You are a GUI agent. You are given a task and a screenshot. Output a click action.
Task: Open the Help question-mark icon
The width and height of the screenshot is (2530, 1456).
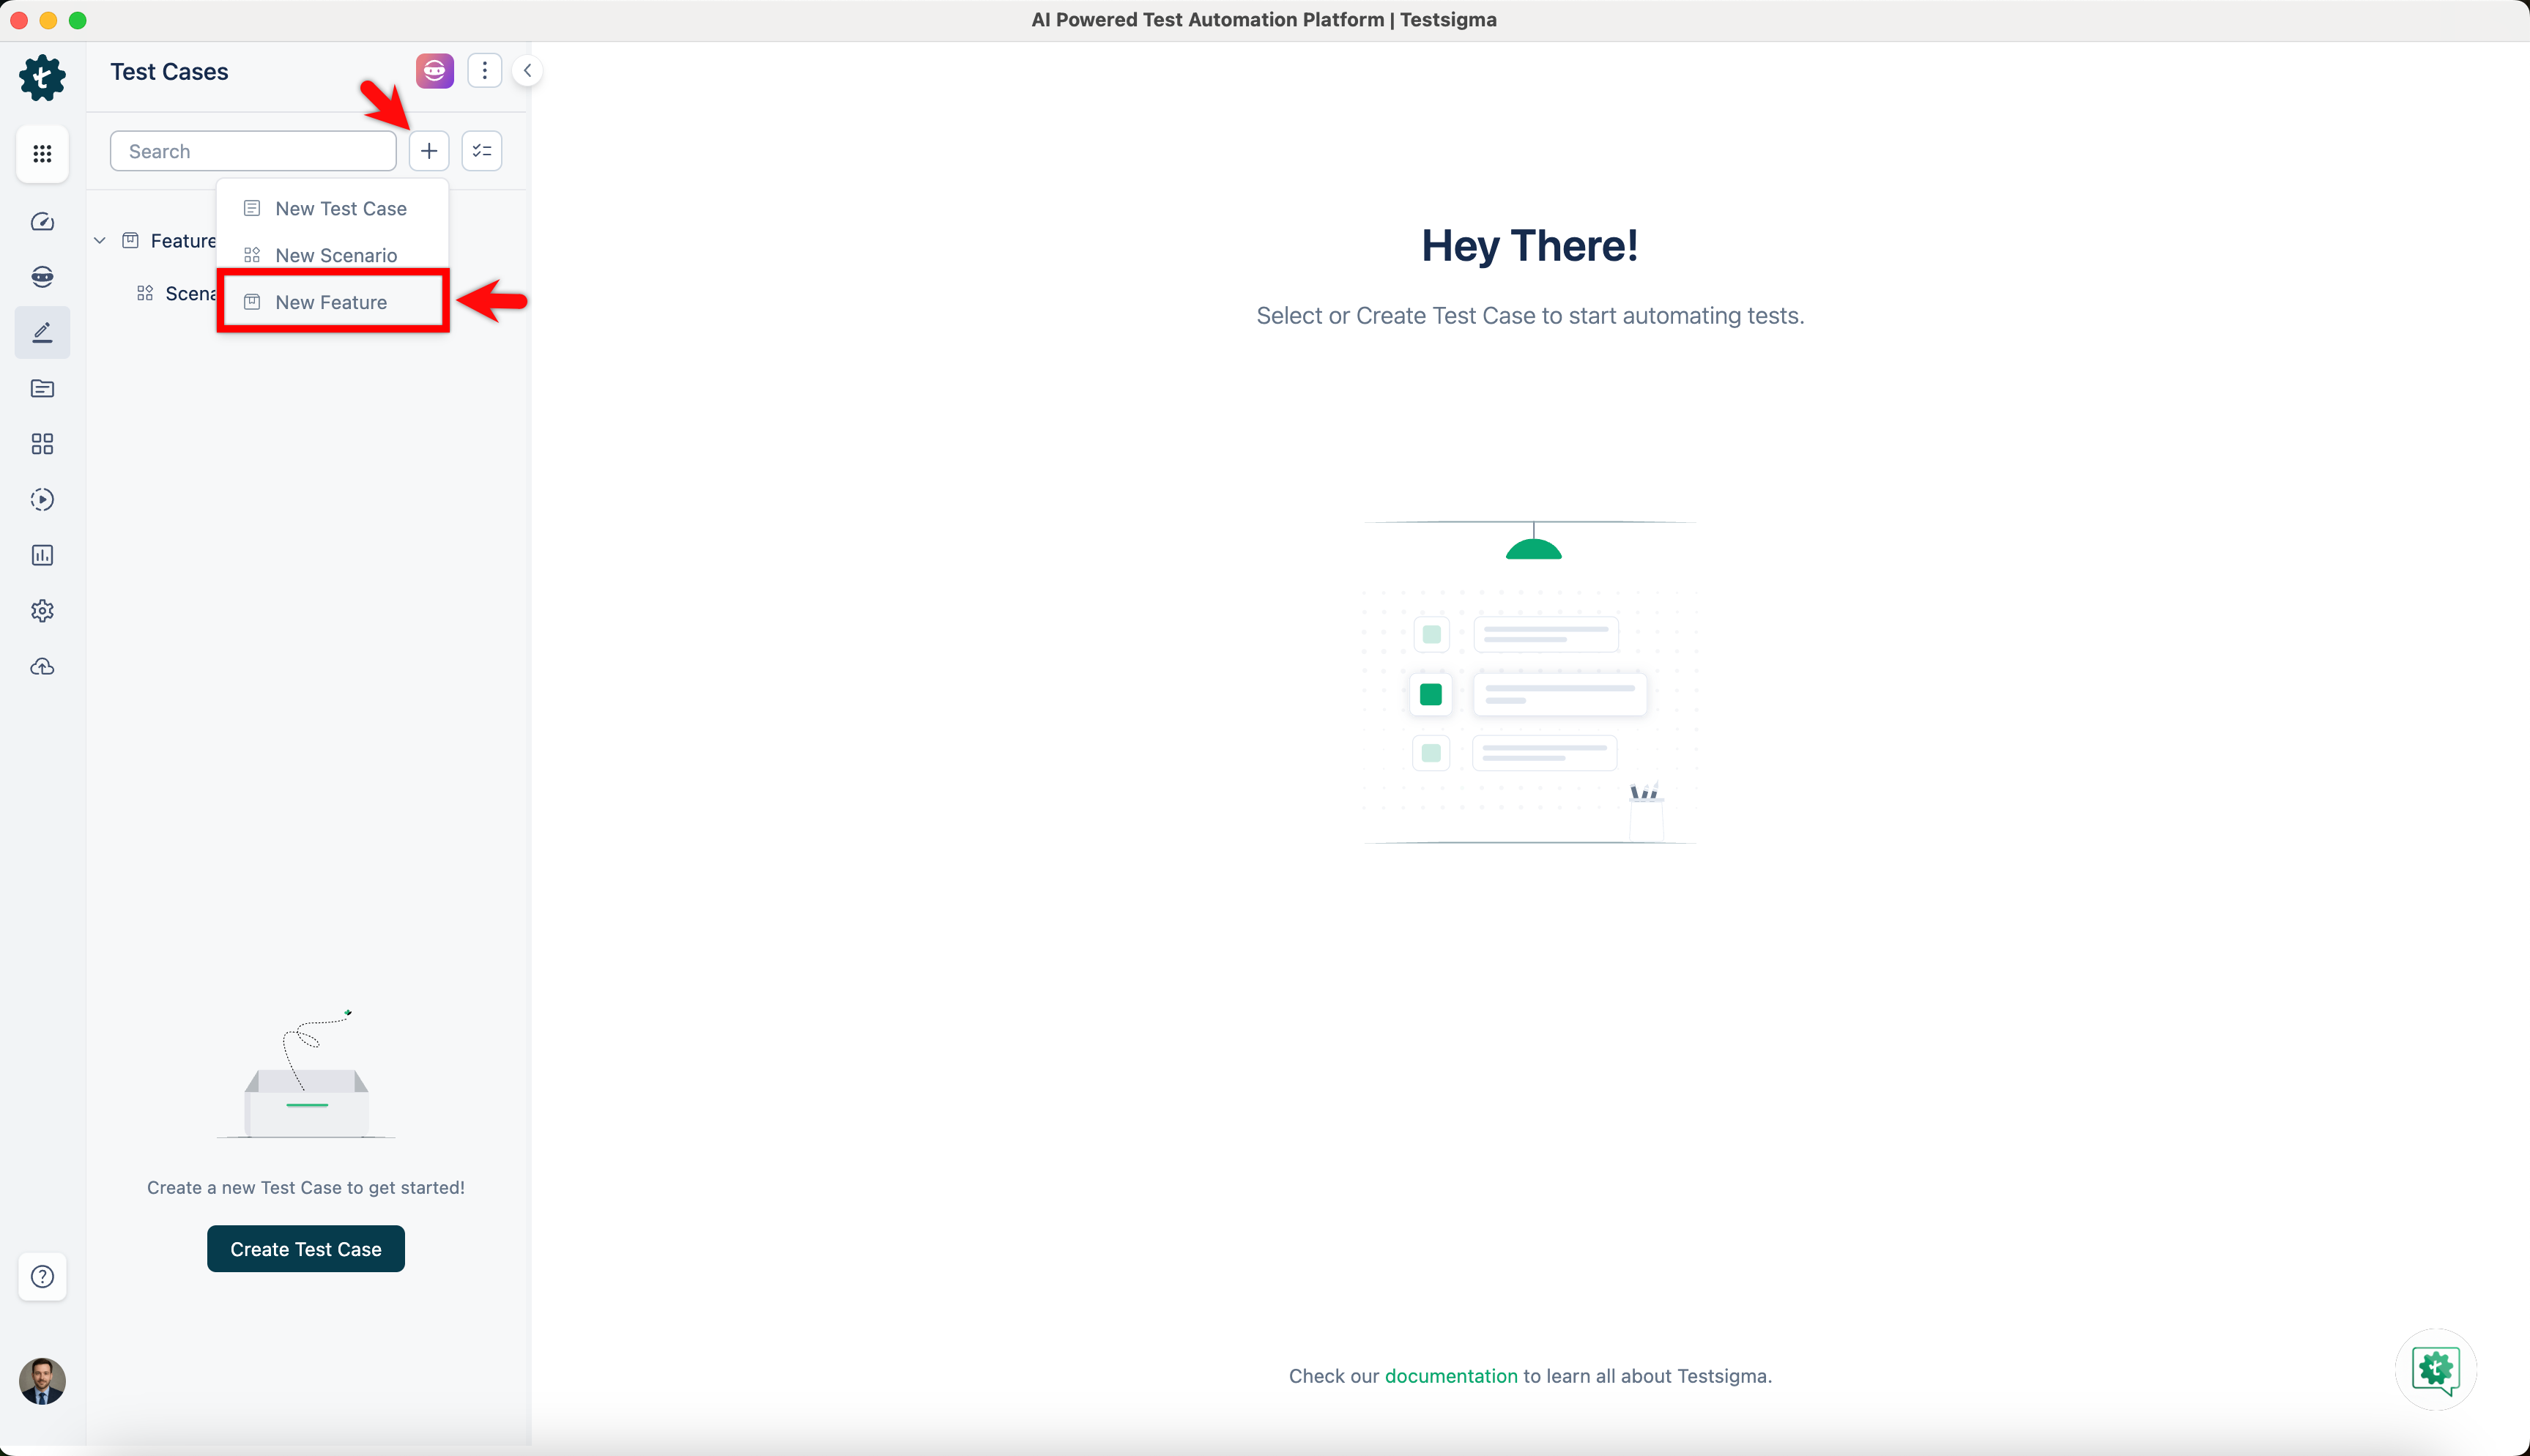click(42, 1277)
